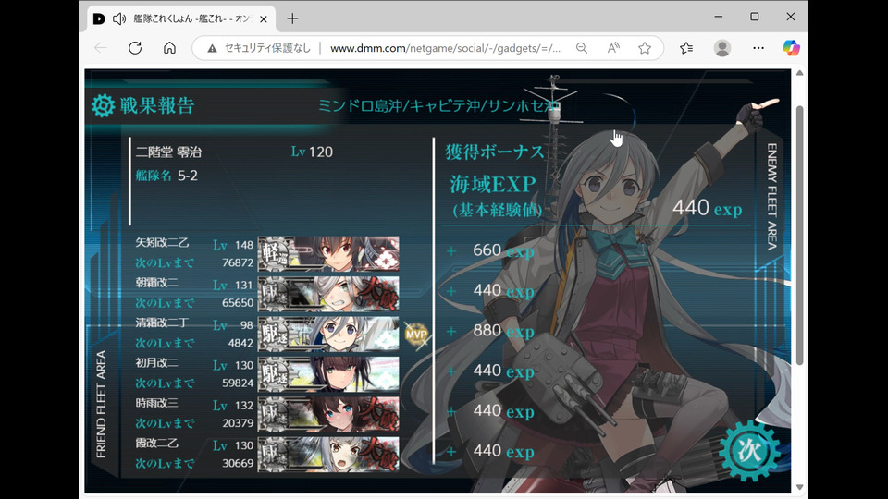Select 朝霜改二 ship banner
Screen dimensions: 888x499
328,294
